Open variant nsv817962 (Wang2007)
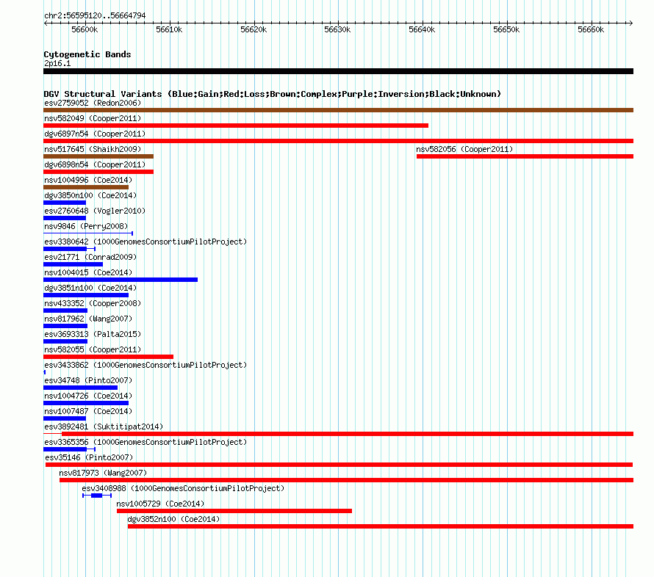This screenshot has height=577, width=654. click(x=88, y=319)
